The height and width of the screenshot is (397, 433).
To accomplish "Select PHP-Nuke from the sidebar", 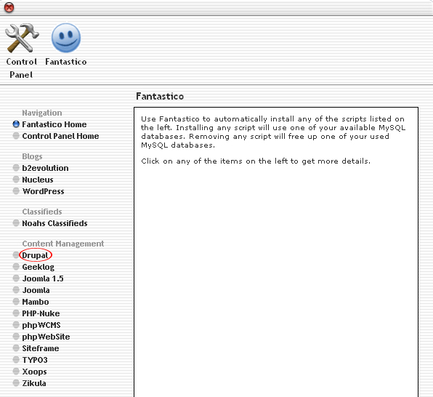I will point(41,313).
